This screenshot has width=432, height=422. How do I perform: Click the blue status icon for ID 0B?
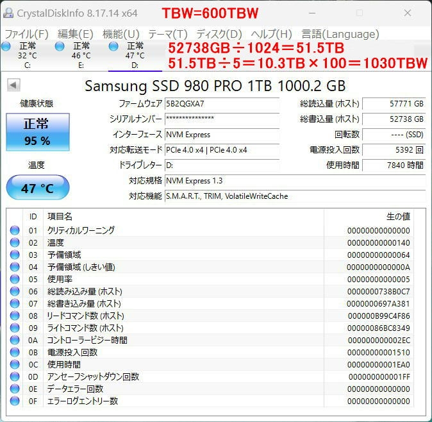(15, 352)
